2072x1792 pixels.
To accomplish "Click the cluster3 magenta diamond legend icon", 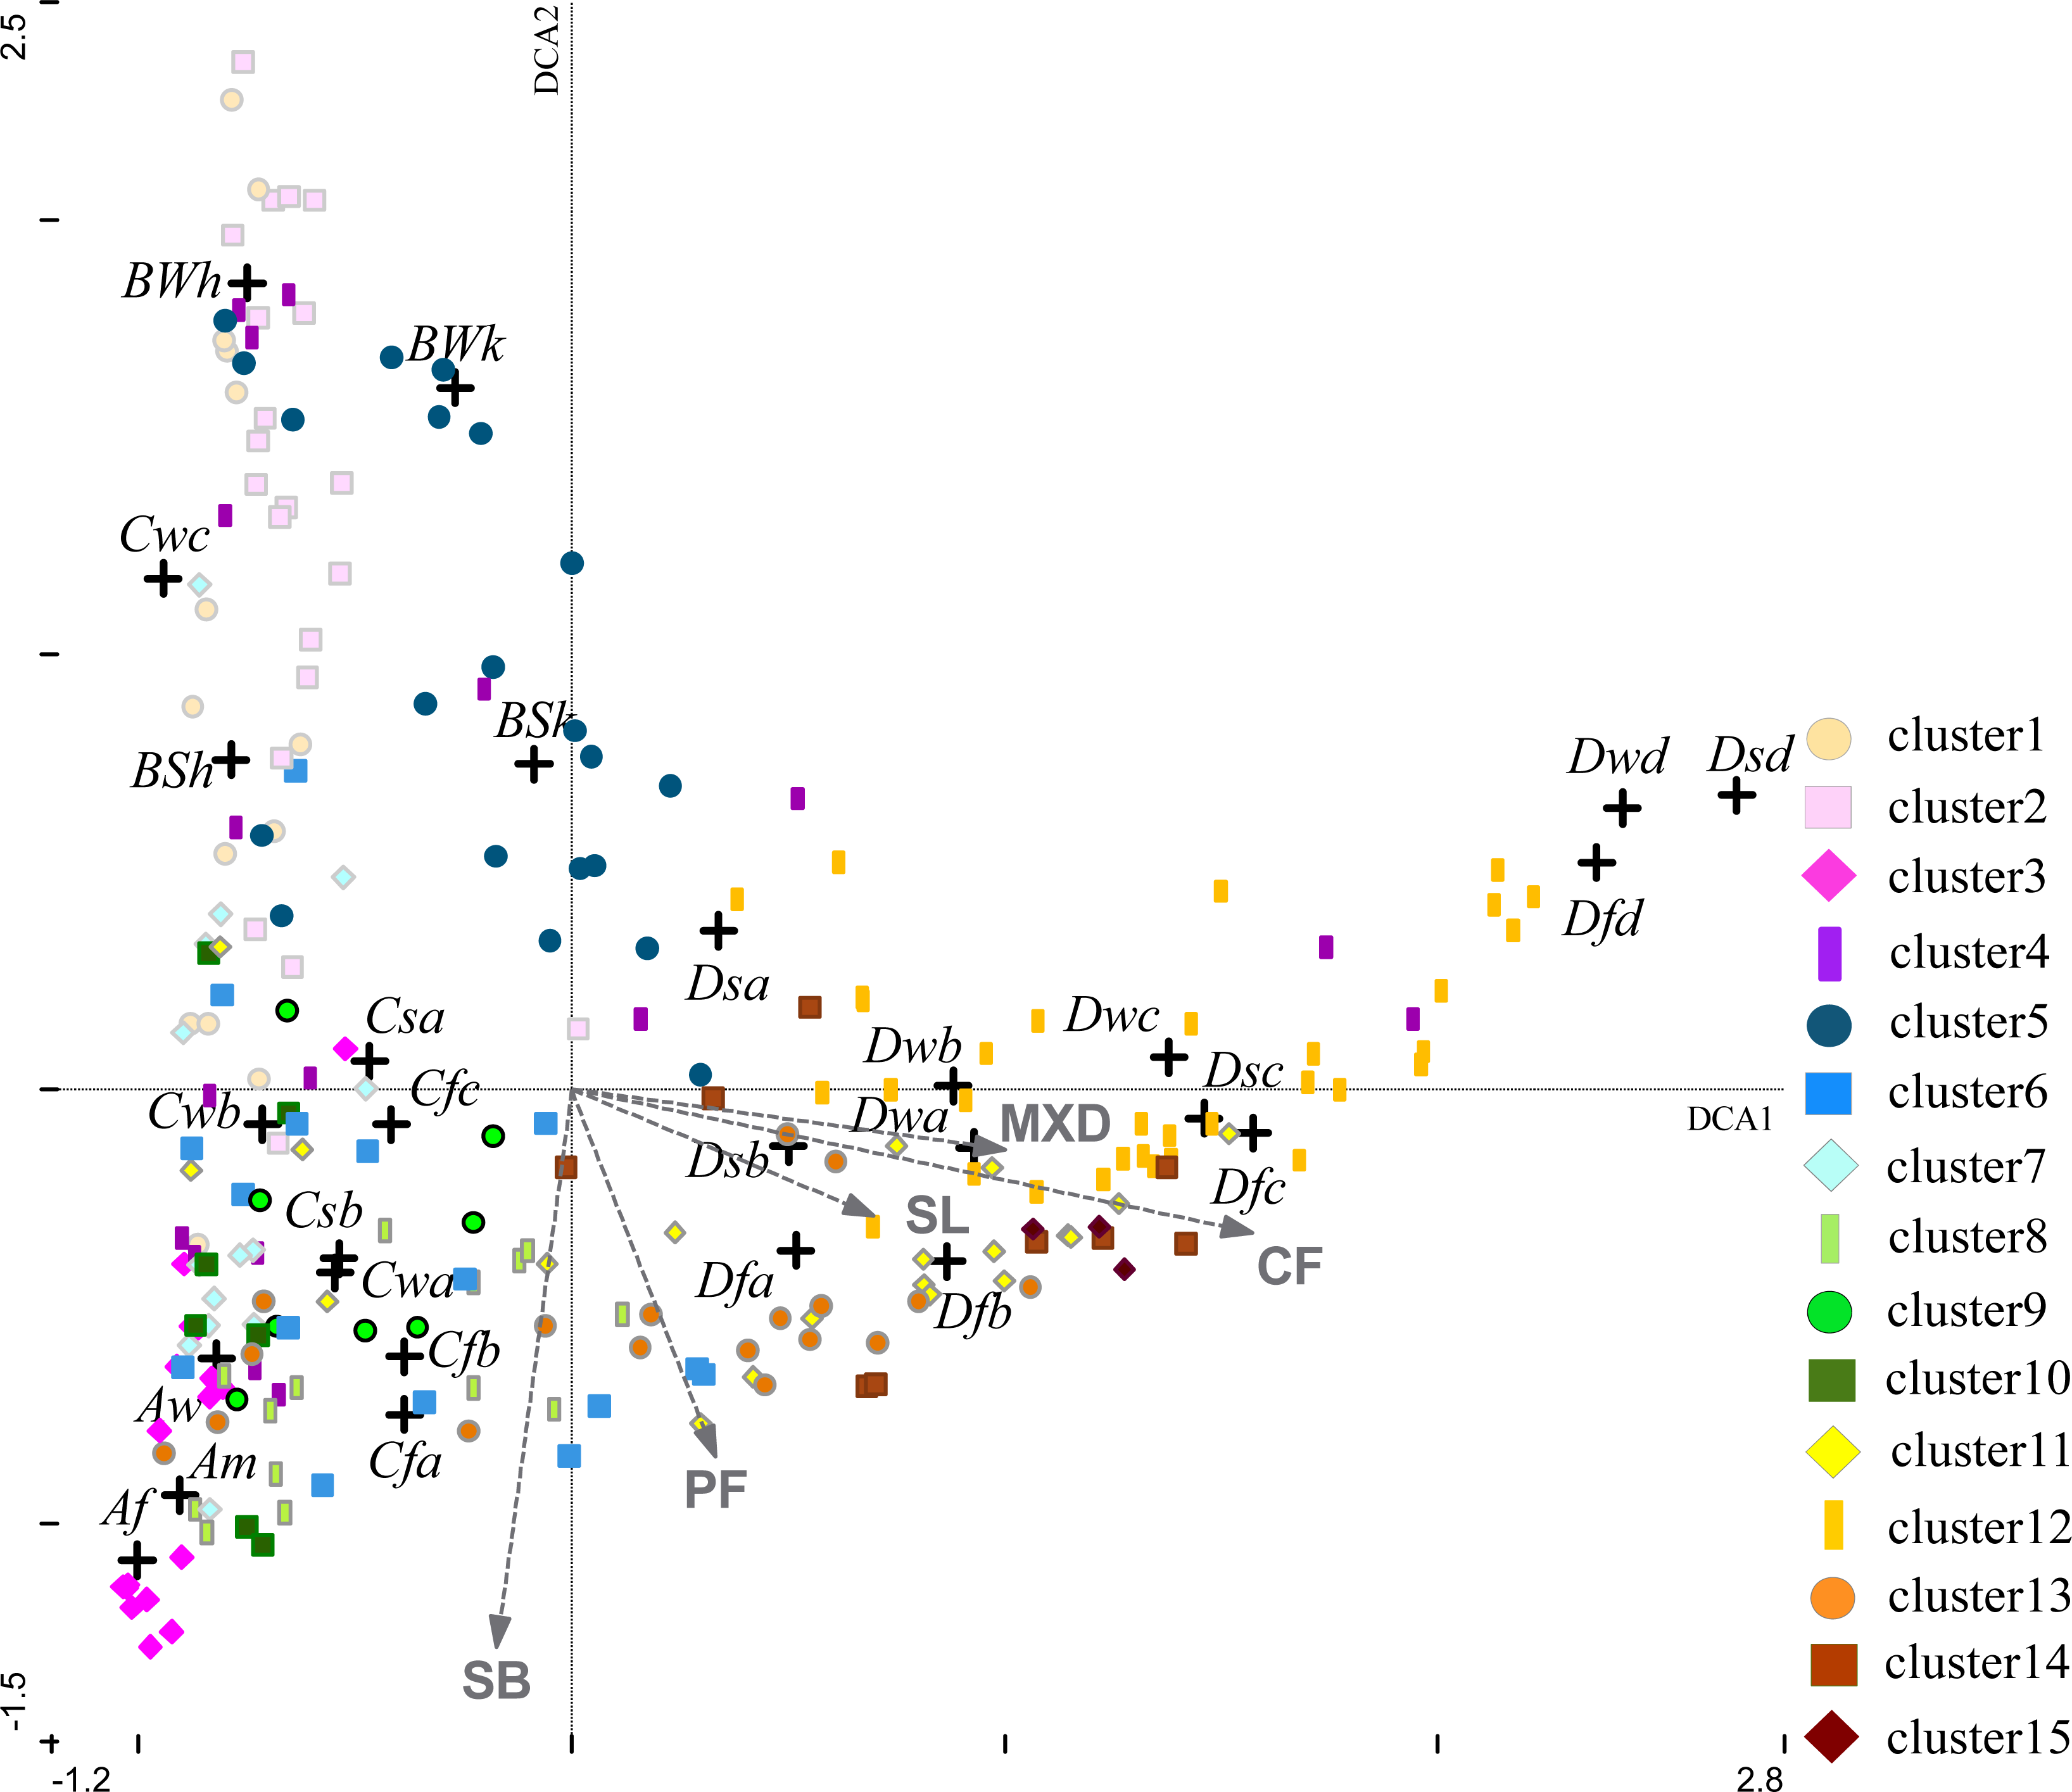I will point(1828,877).
